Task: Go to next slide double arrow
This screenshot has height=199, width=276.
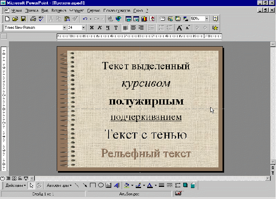Action: click(273, 173)
